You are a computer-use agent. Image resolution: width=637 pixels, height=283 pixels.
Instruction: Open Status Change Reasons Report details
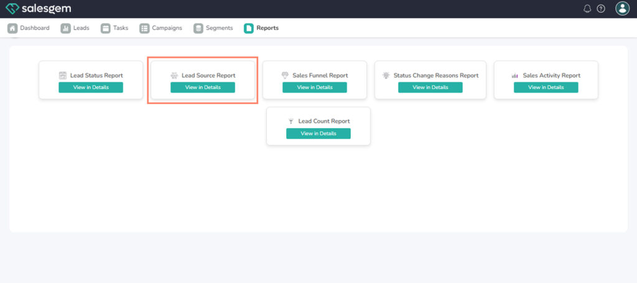430,87
